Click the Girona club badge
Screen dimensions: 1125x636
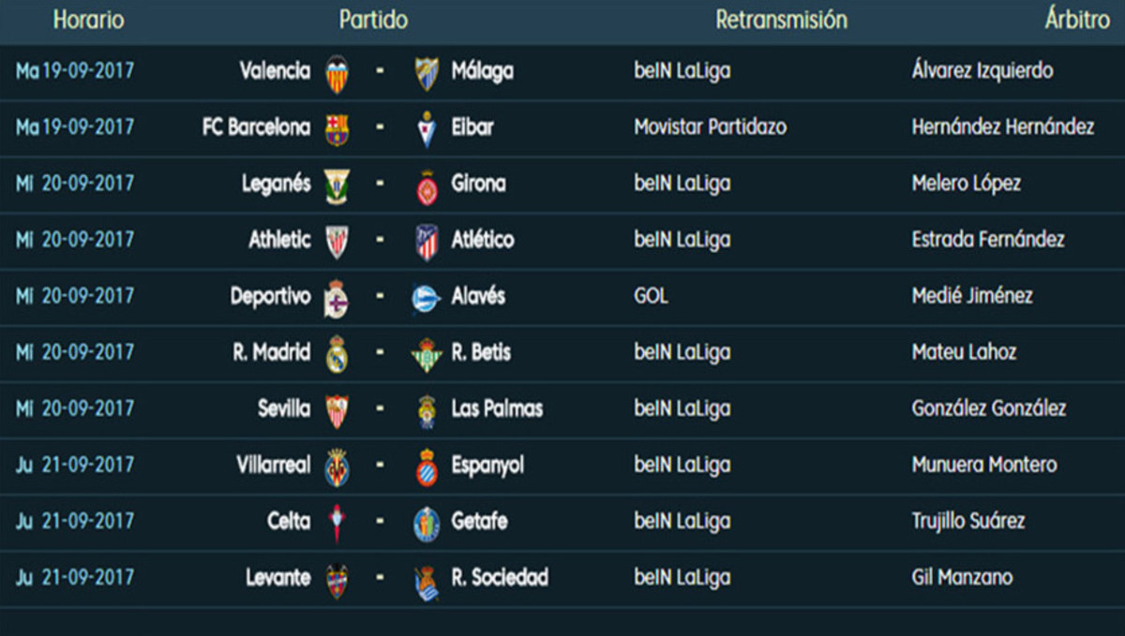[427, 185]
